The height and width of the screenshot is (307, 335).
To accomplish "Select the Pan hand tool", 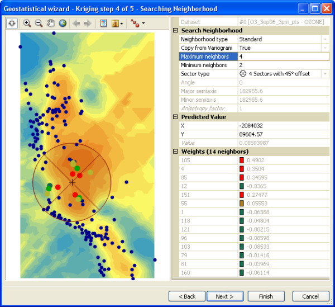I will [50, 23].
